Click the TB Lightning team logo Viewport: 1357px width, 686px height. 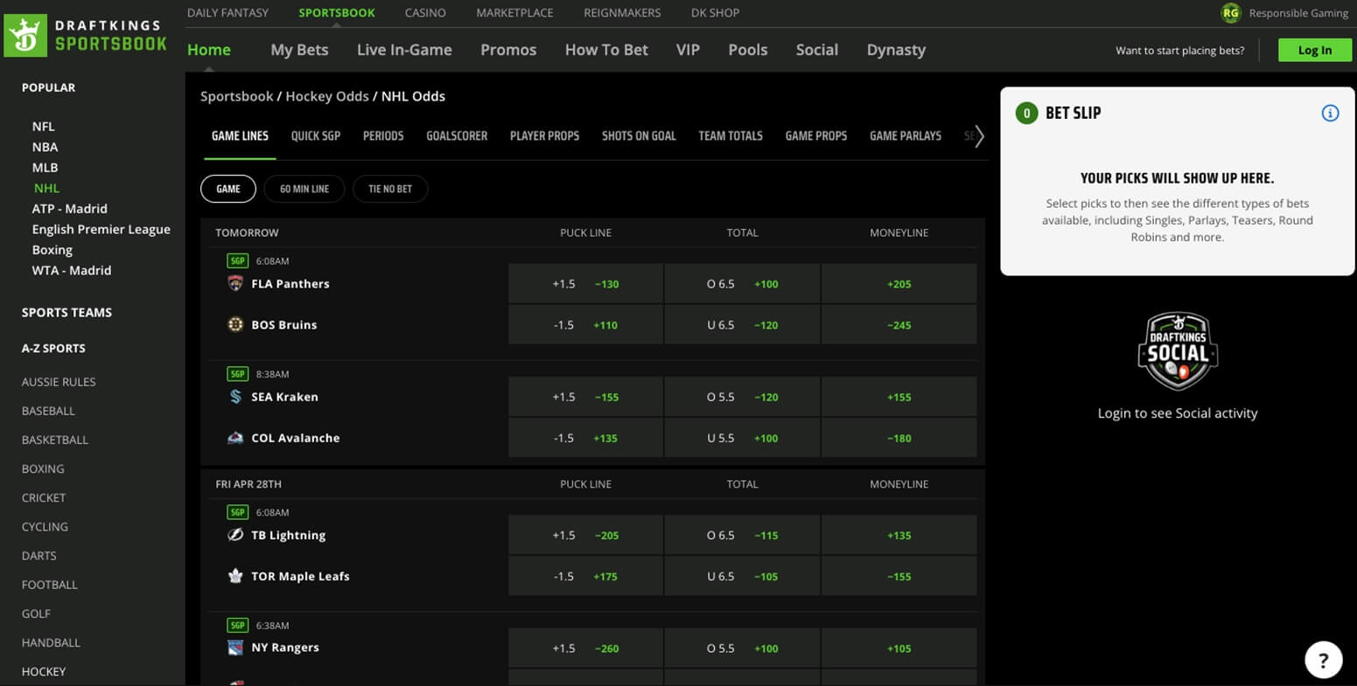pos(235,535)
